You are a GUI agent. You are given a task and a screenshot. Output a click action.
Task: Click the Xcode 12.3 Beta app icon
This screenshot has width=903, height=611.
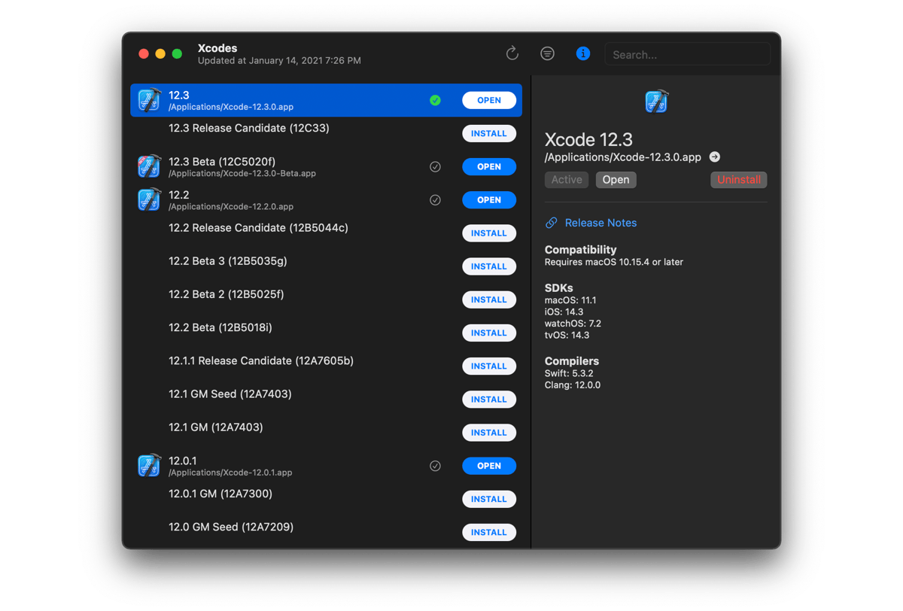[150, 166]
